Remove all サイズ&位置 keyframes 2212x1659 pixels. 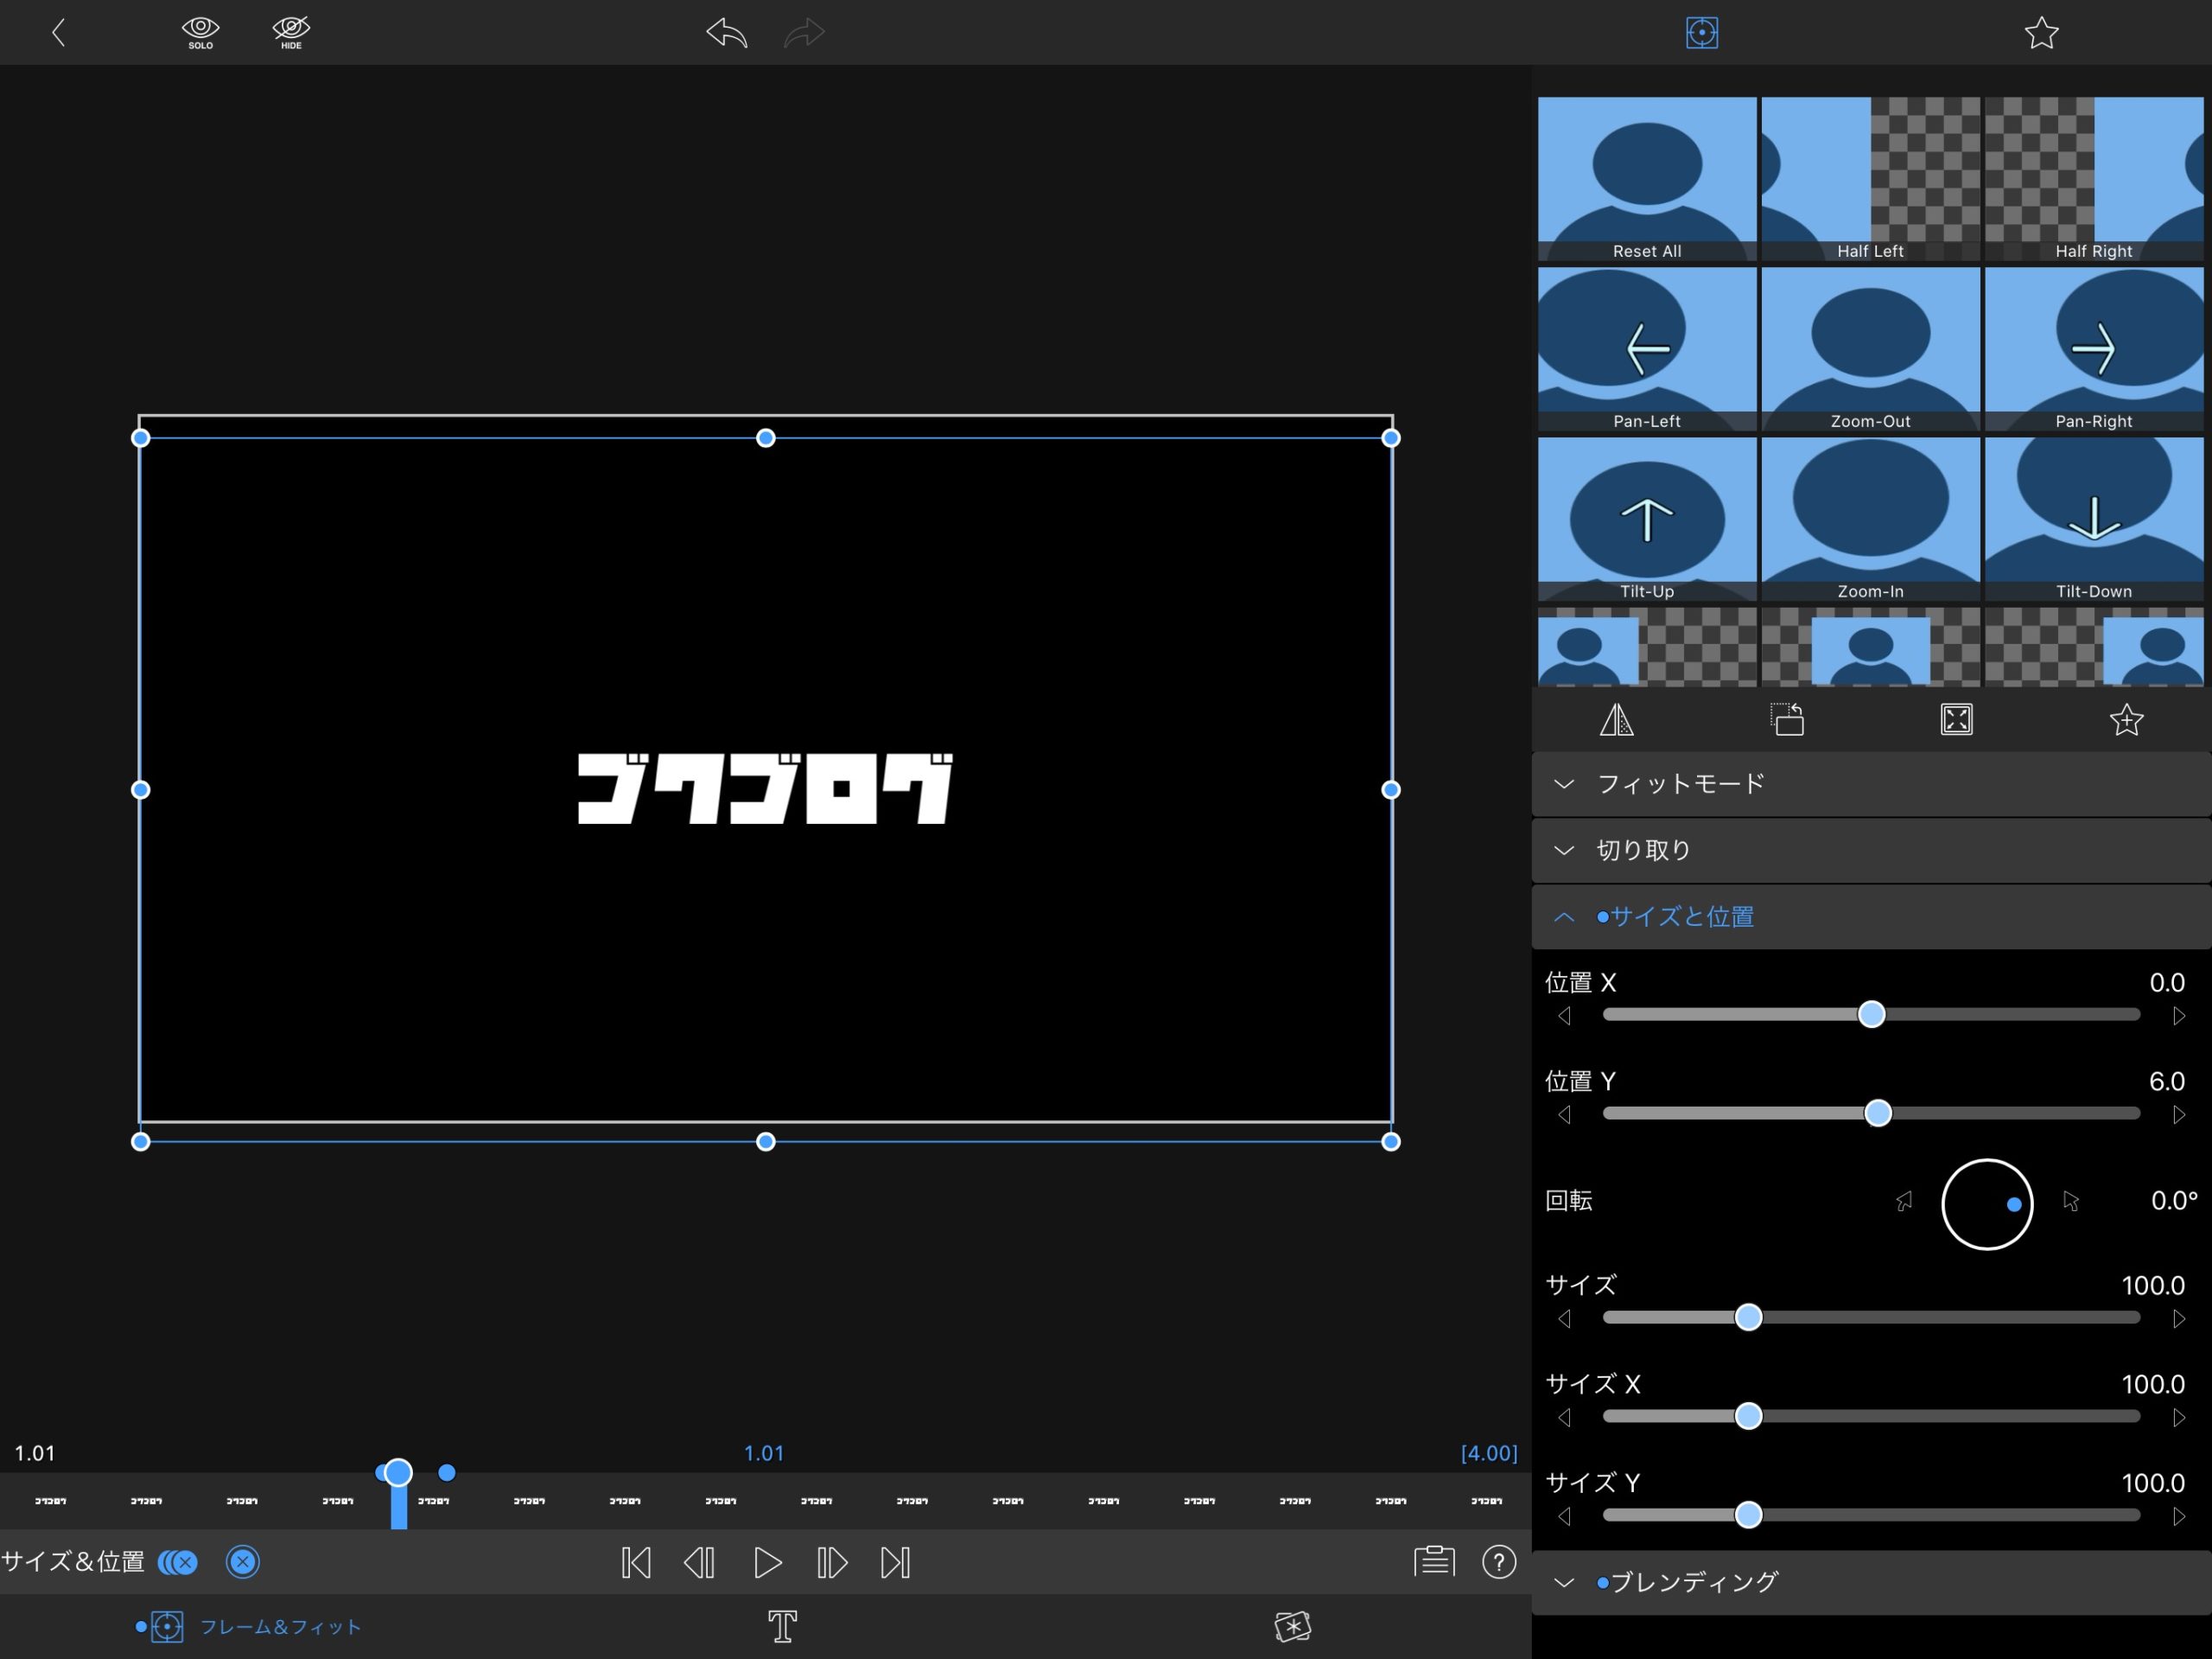click(178, 1562)
